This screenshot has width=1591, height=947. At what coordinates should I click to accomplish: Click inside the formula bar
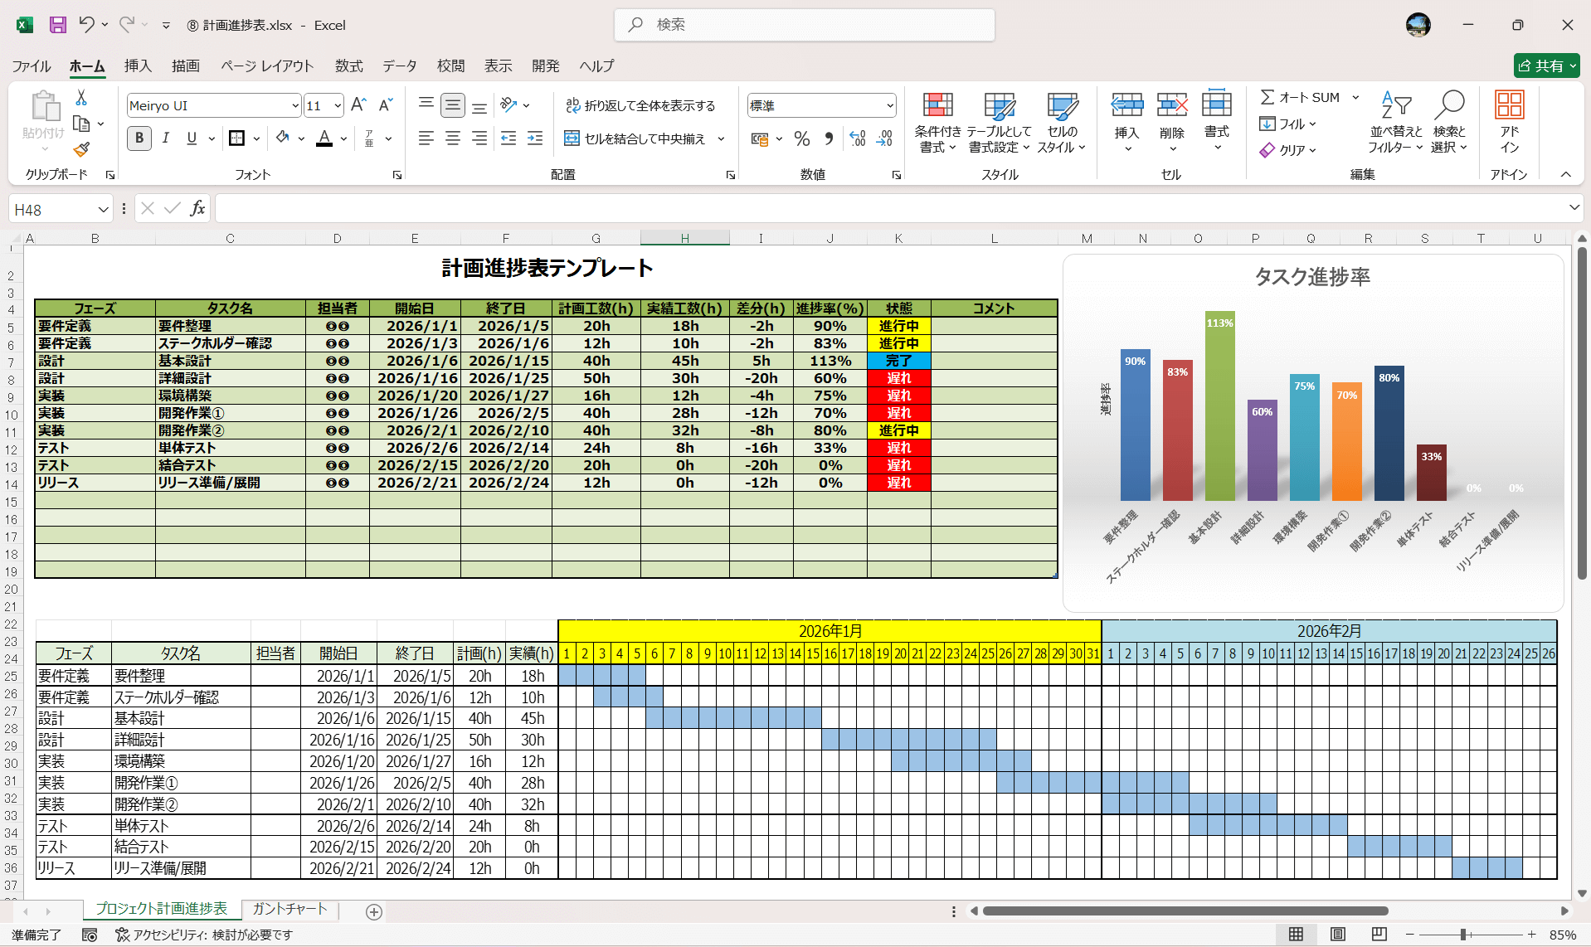pyautogui.click(x=581, y=208)
